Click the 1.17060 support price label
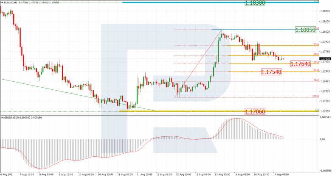332x177 pixels. [255, 111]
